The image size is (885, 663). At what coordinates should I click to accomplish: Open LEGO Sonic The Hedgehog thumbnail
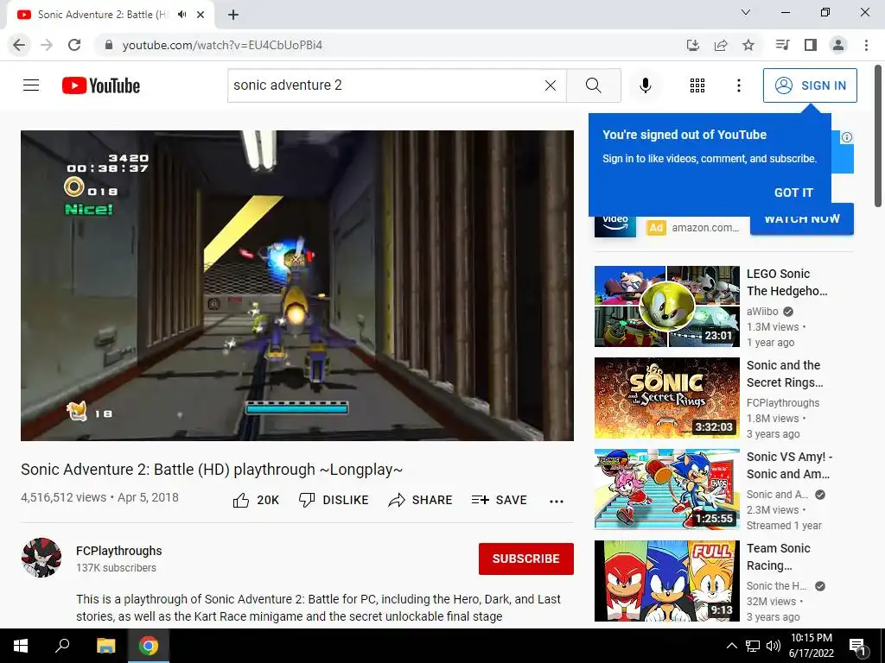tap(666, 306)
